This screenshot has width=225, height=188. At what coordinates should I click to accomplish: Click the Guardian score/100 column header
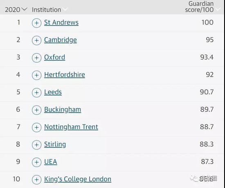click(199, 7)
